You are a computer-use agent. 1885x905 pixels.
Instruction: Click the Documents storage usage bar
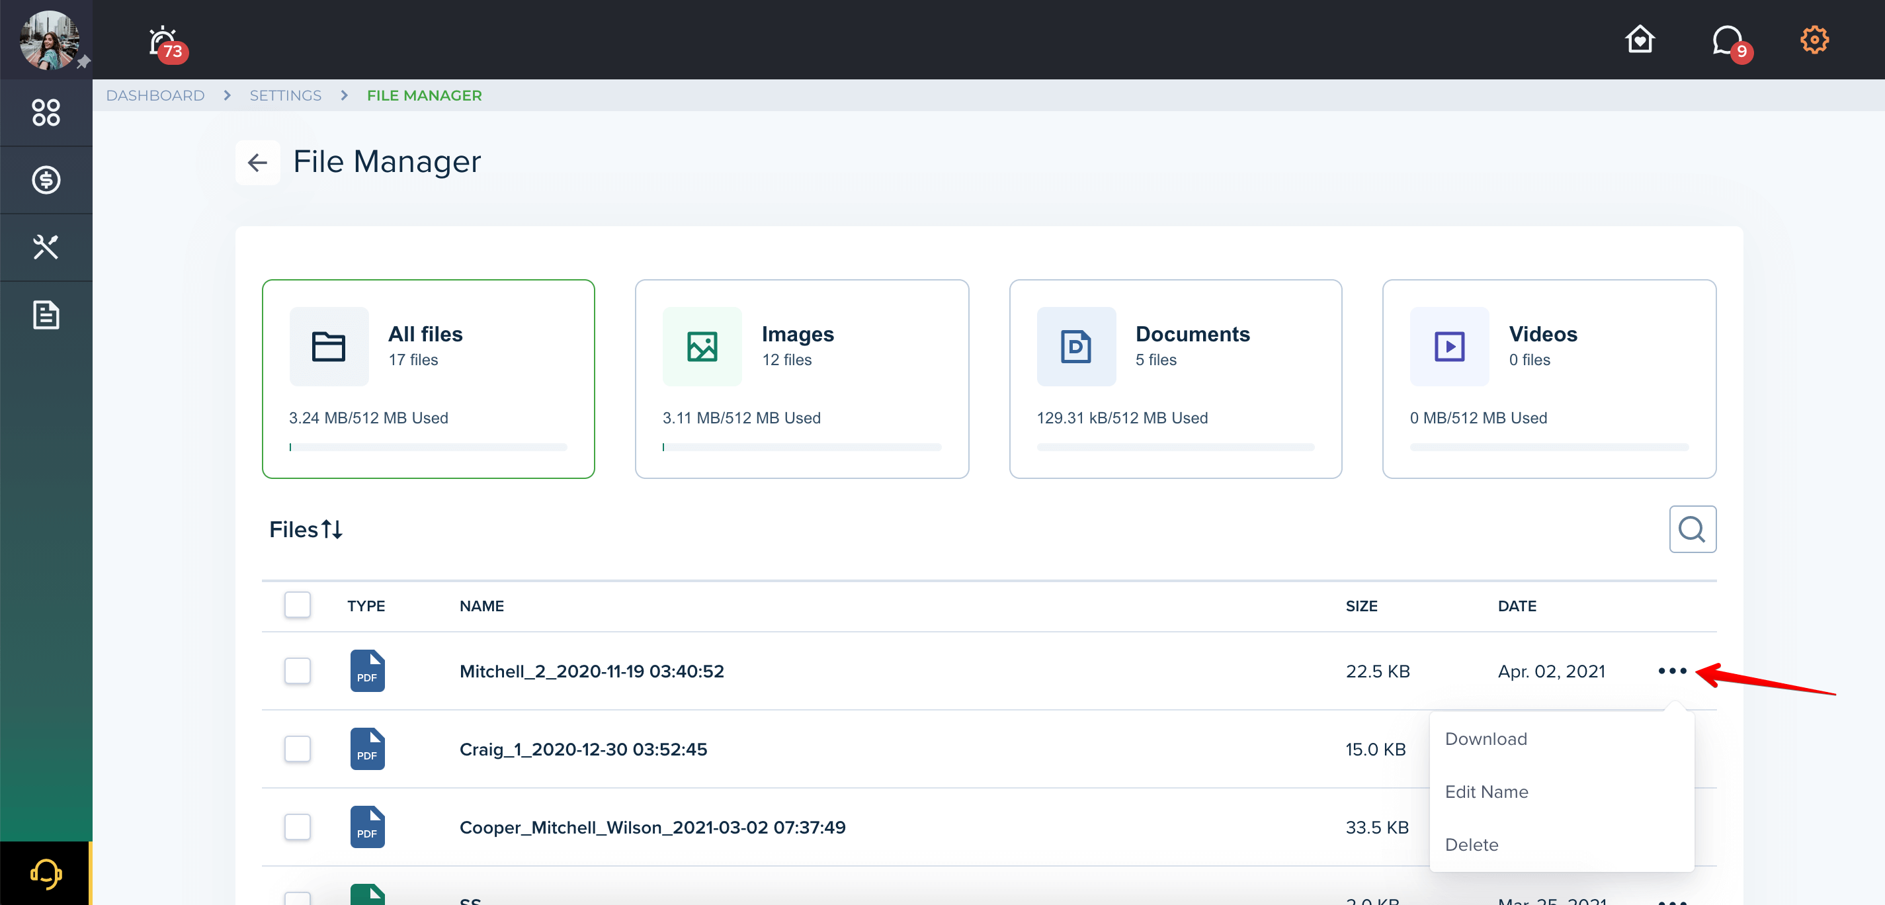coord(1175,447)
